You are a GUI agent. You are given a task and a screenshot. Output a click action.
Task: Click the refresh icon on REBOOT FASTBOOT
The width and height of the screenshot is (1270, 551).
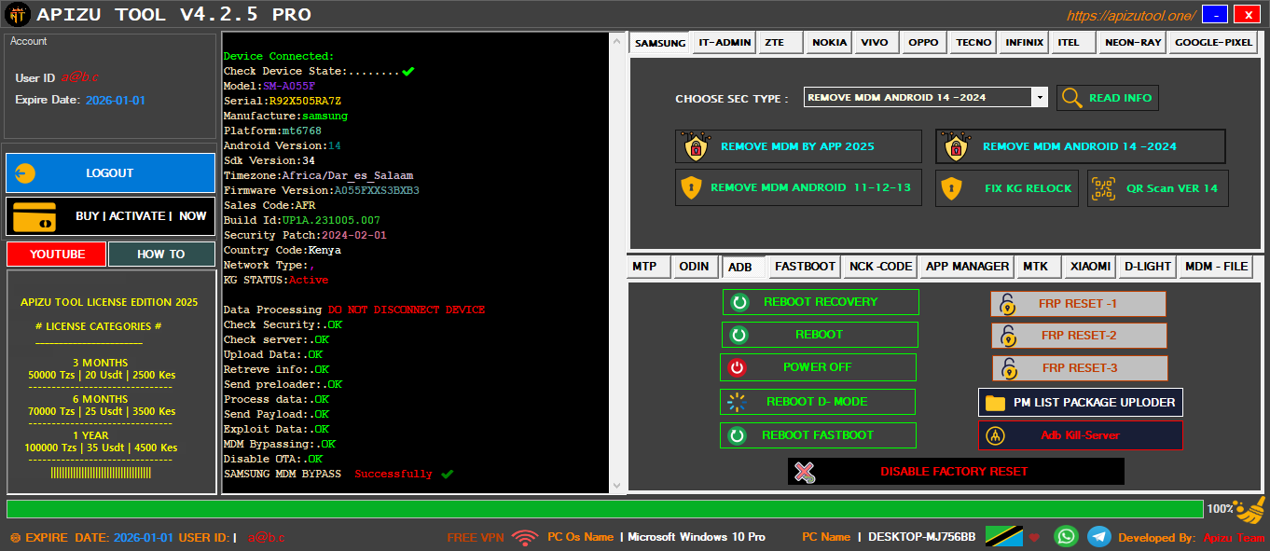[x=738, y=435]
